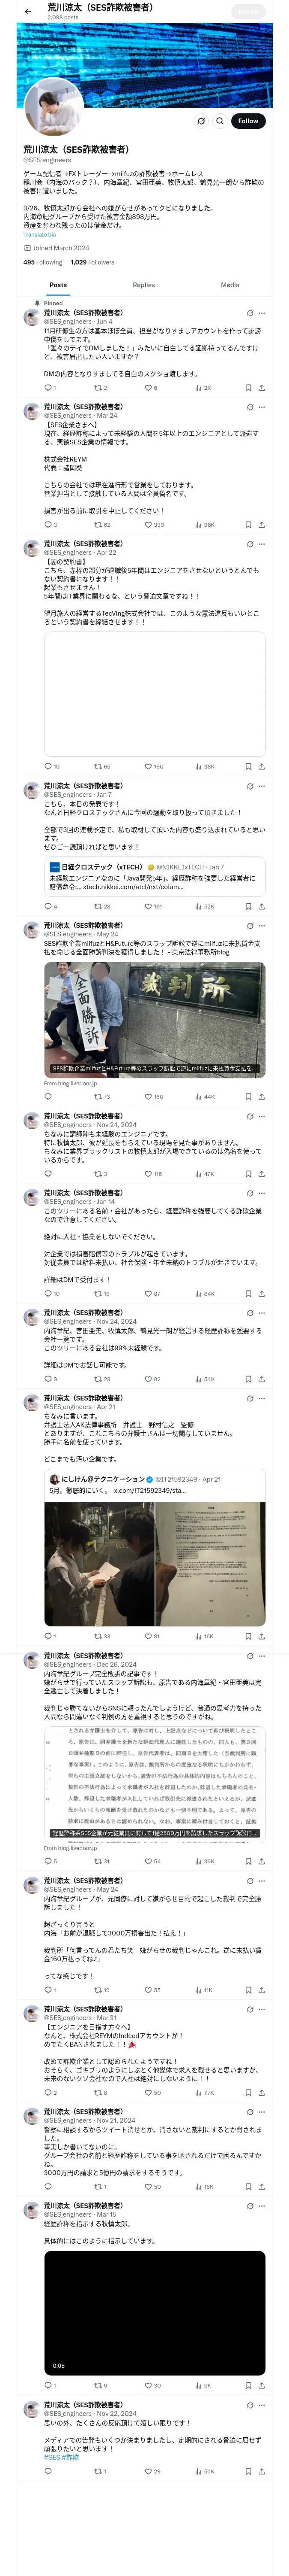Image resolution: width=289 pixels, height=2576 pixels.
Task: Repost the Mar 24 post
Action: 98,524
